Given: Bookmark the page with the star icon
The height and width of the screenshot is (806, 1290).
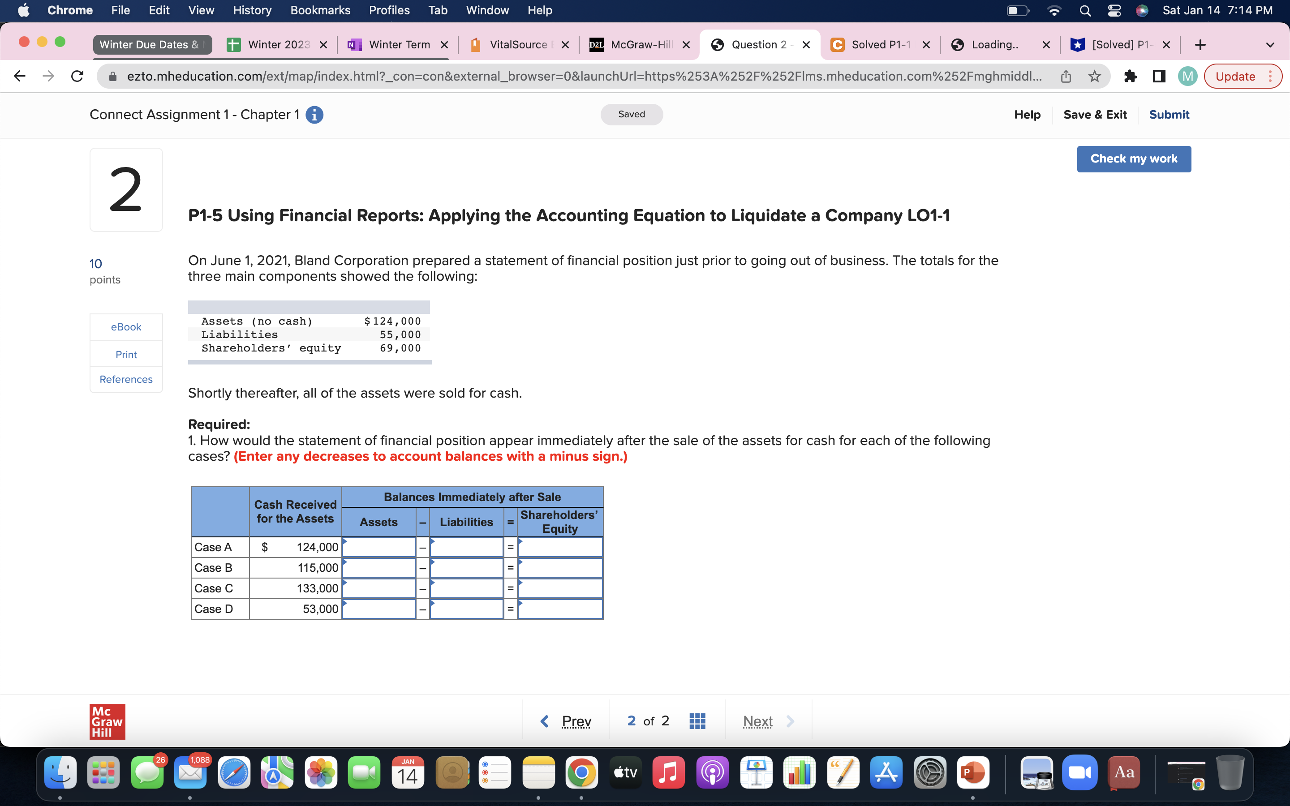Looking at the screenshot, I should click(1094, 76).
